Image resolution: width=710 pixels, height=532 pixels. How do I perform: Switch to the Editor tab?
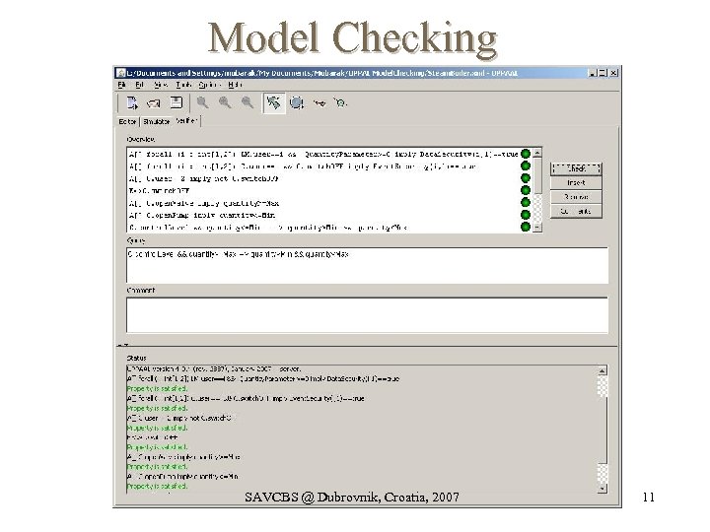(x=127, y=122)
